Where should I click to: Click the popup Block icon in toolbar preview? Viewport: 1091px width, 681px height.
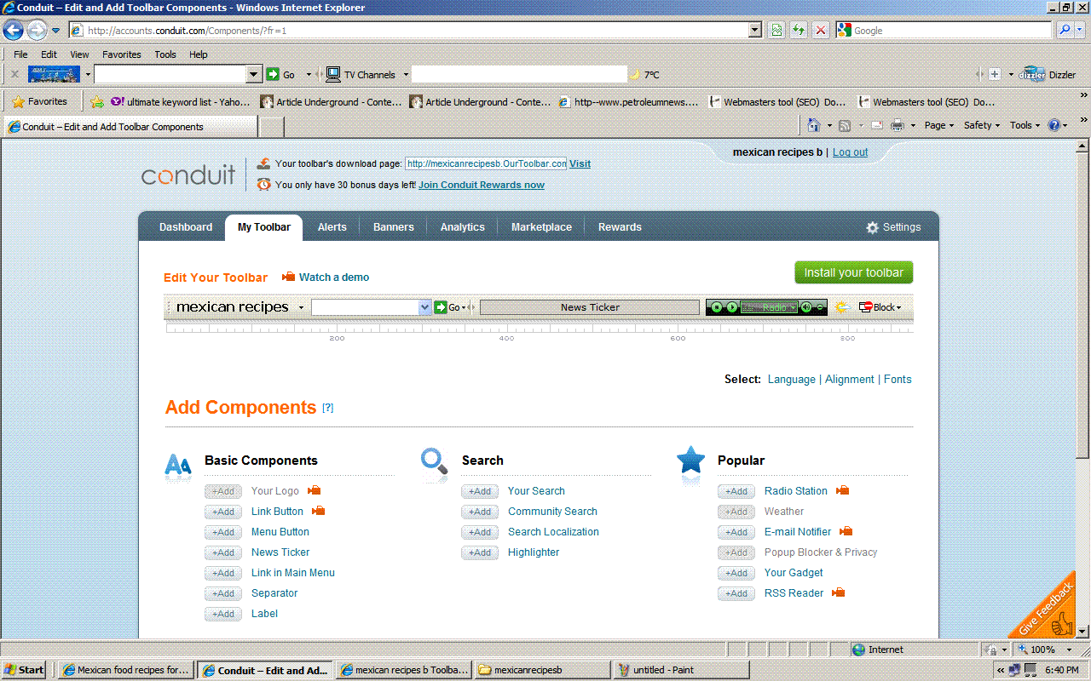(866, 307)
